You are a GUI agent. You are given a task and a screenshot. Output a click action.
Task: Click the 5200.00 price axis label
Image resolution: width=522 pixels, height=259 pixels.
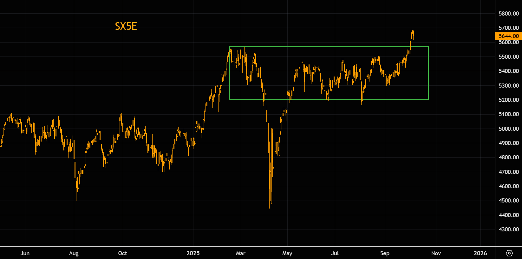[x=508, y=100]
